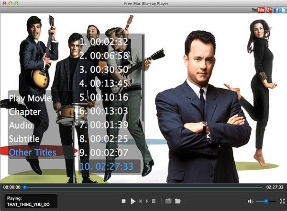Select Chapter menu item
Screen dimensions: 287x211
point(25,112)
